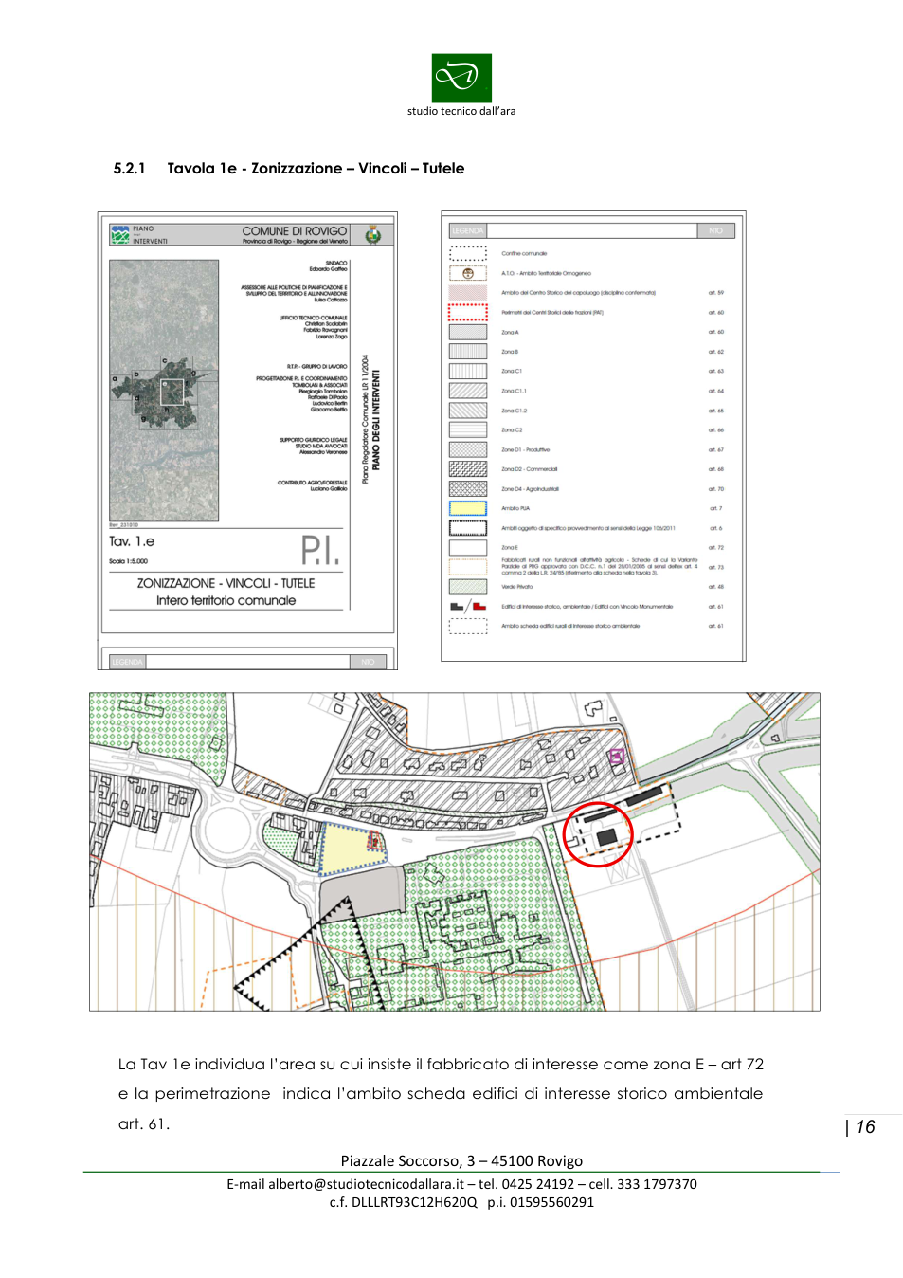903x1278 pixels.
Task: Click the address 'Piazzale Soccorso, 3 – 45100 Rovigo'
Action: pos(461,1161)
